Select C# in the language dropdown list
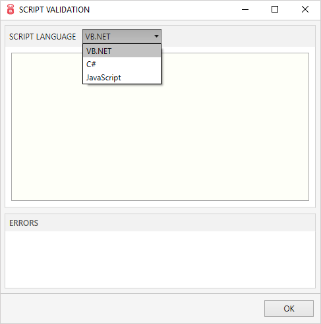The height and width of the screenshot is (324, 321). pos(122,64)
